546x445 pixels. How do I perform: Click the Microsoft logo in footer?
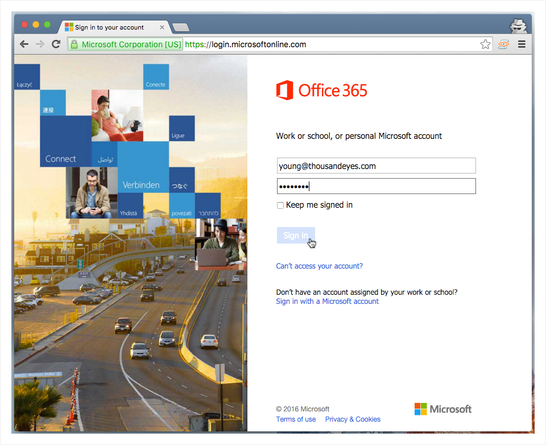click(443, 409)
